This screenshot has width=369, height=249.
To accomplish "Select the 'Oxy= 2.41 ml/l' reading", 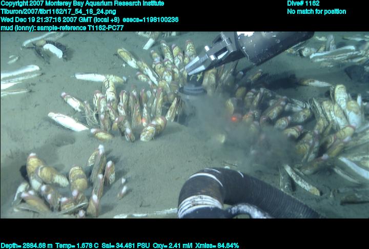I will pos(173,245).
